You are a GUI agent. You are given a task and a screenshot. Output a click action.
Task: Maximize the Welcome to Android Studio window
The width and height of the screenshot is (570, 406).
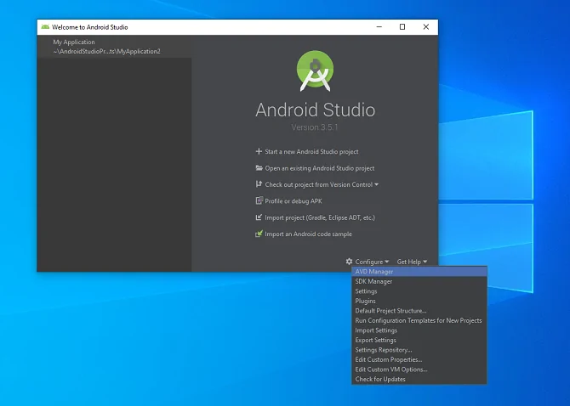tap(402, 26)
